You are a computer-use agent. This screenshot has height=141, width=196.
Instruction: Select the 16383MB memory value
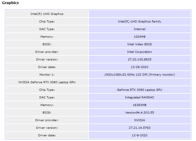click(x=140, y=105)
